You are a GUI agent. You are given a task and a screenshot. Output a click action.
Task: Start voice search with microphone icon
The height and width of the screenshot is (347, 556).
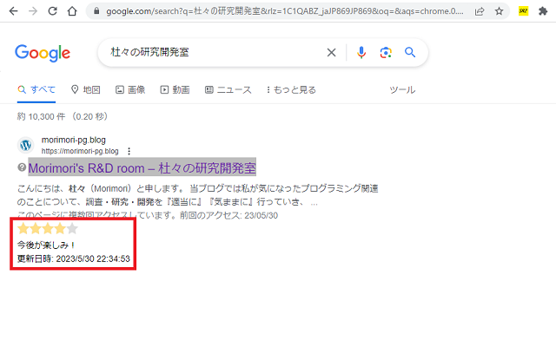[x=361, y=52]
